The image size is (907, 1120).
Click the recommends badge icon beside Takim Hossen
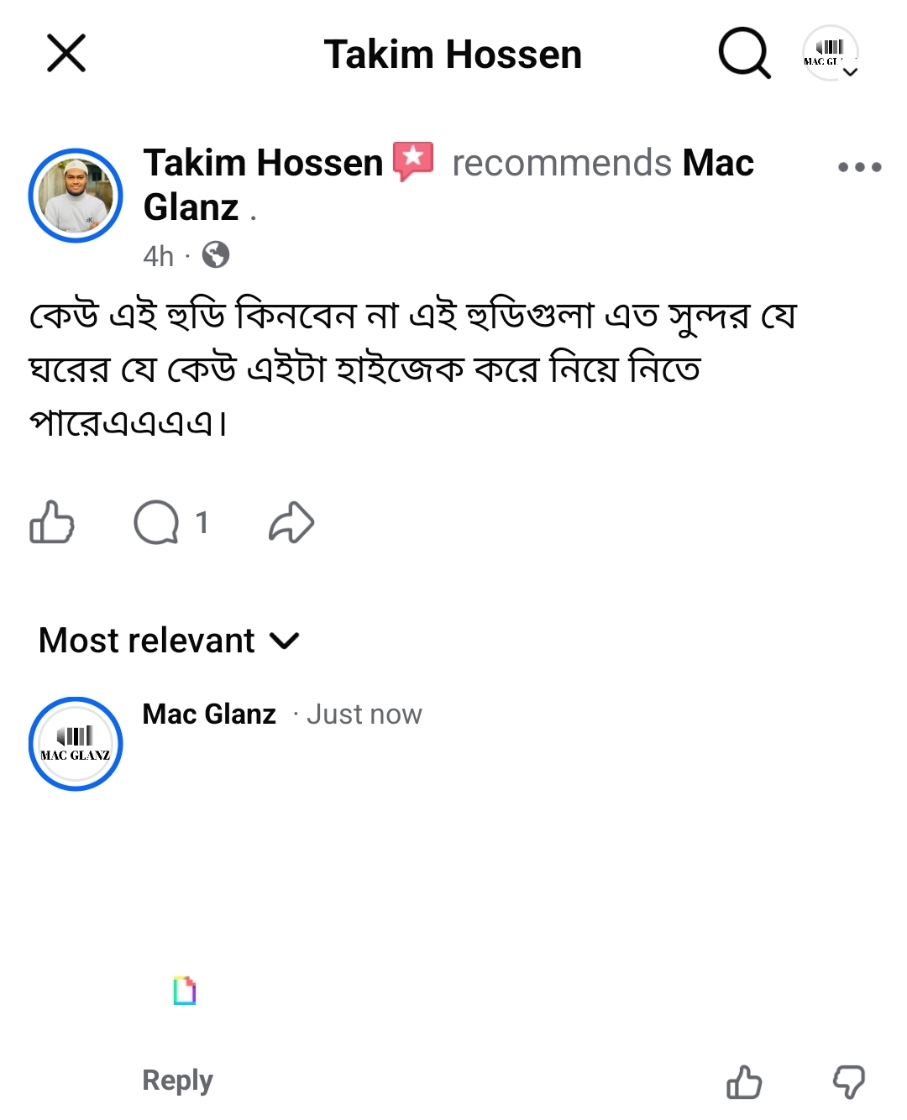coord(413,161)
